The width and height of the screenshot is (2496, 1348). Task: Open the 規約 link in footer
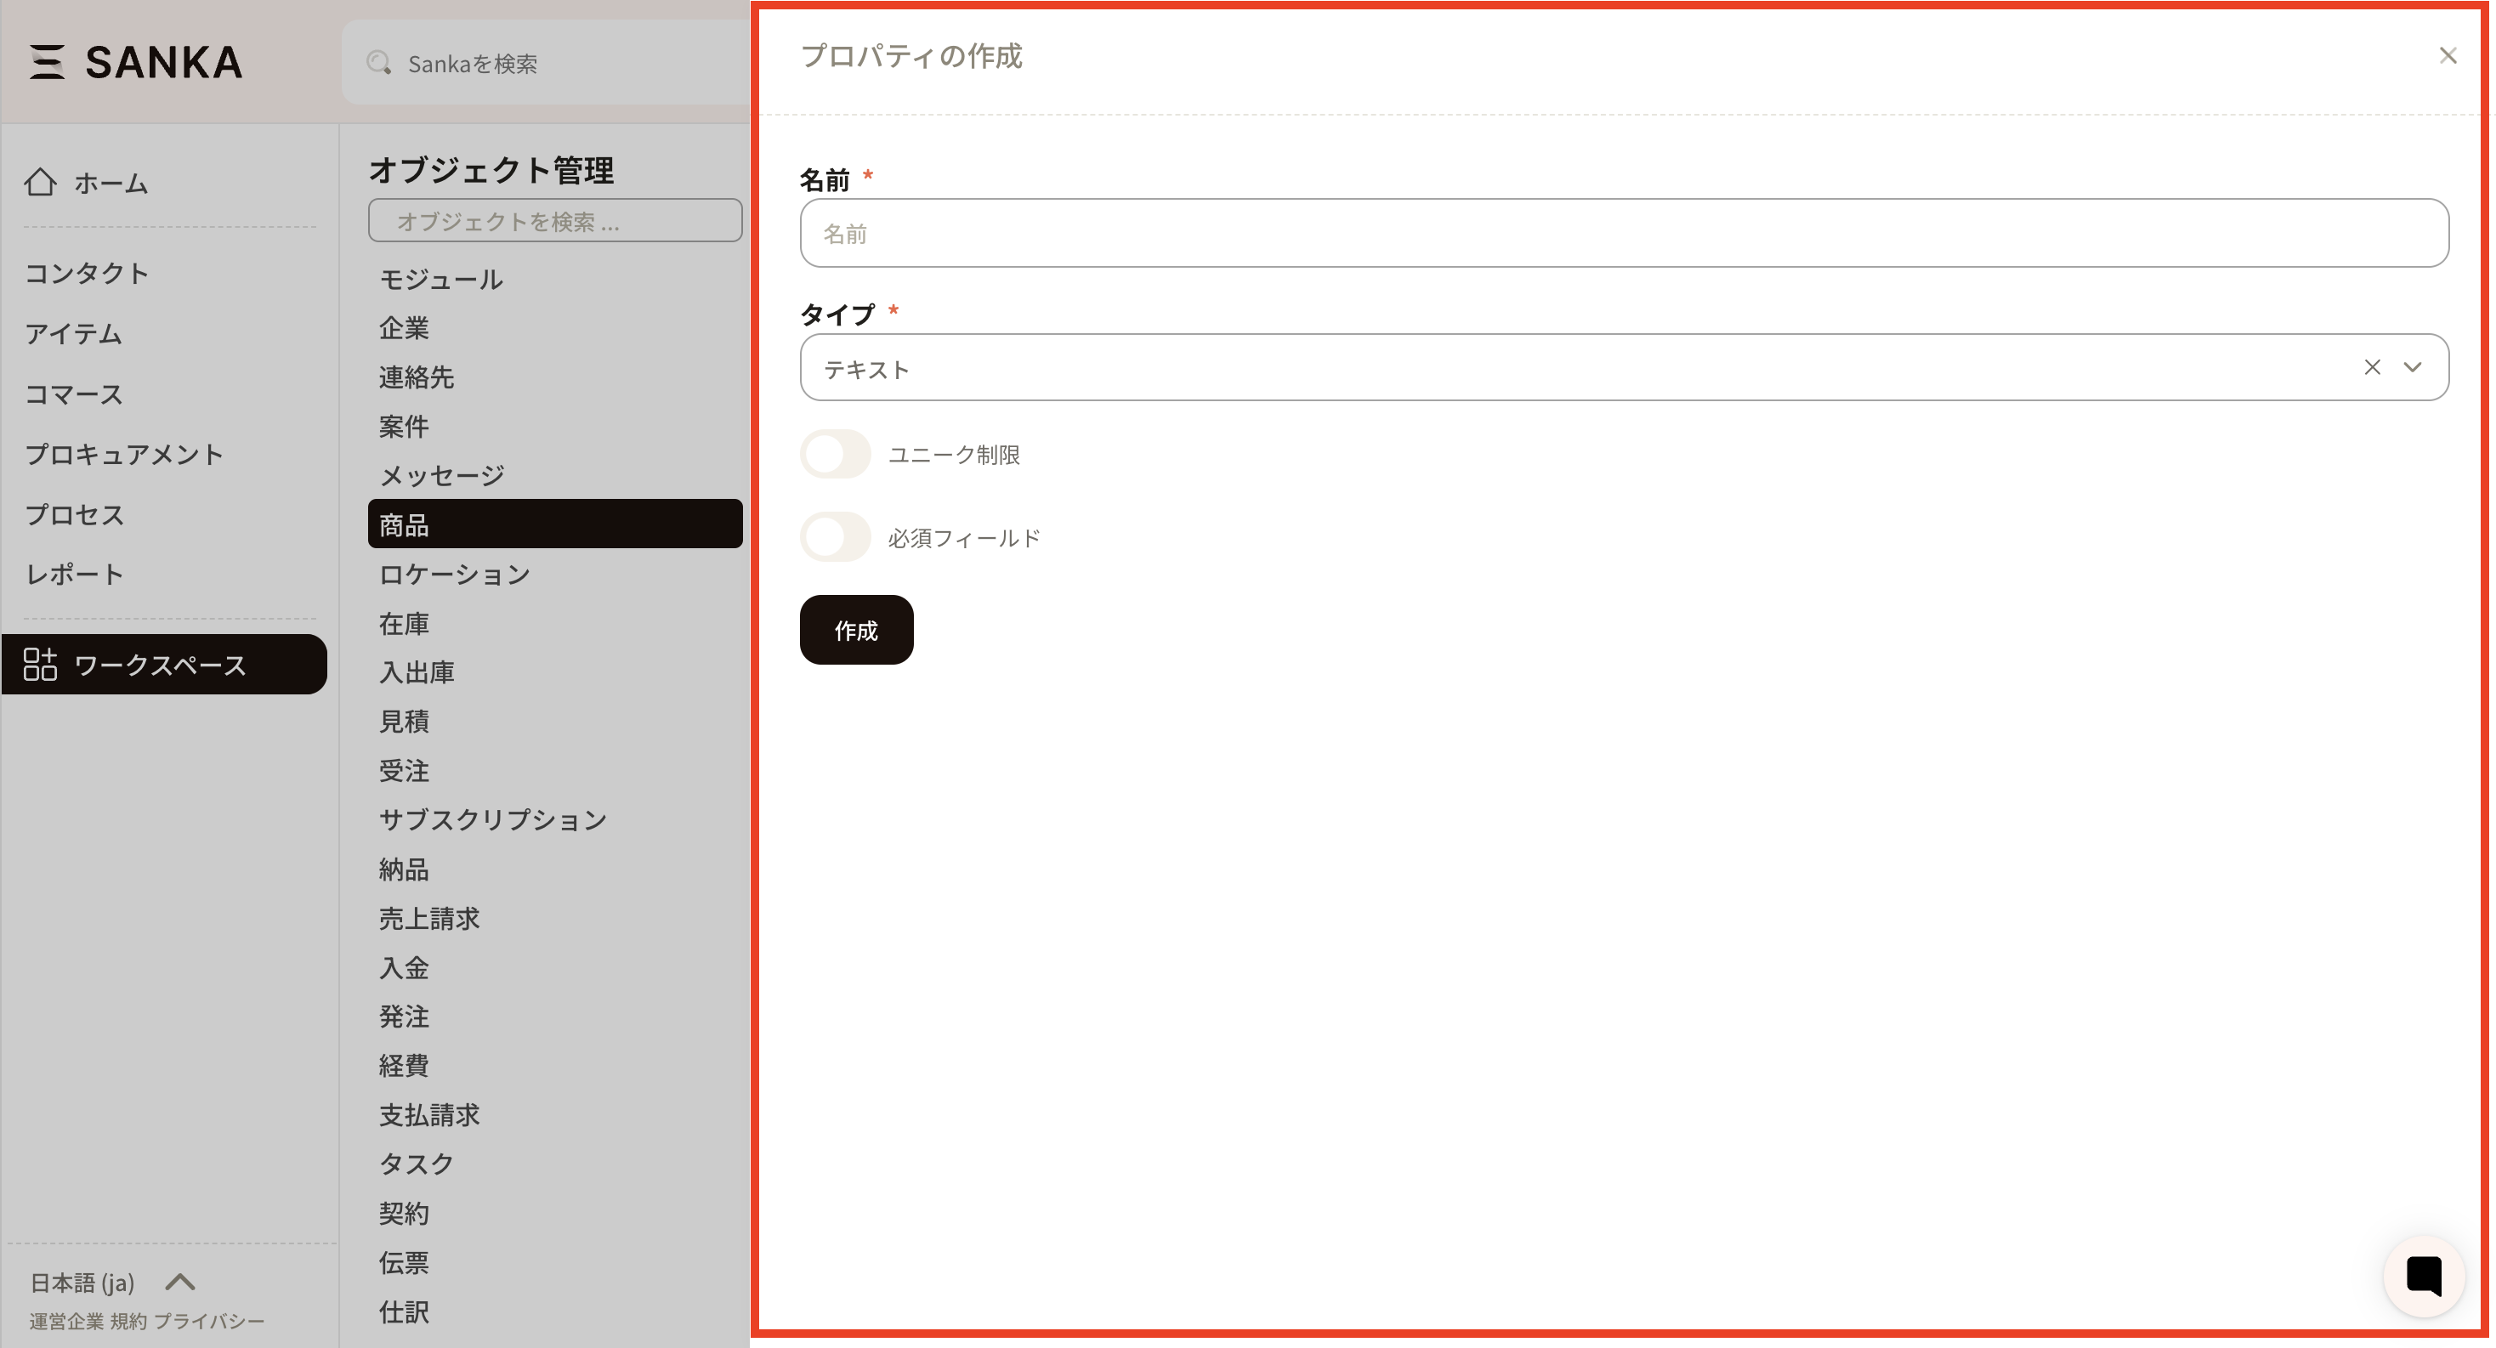(129, 1322)
